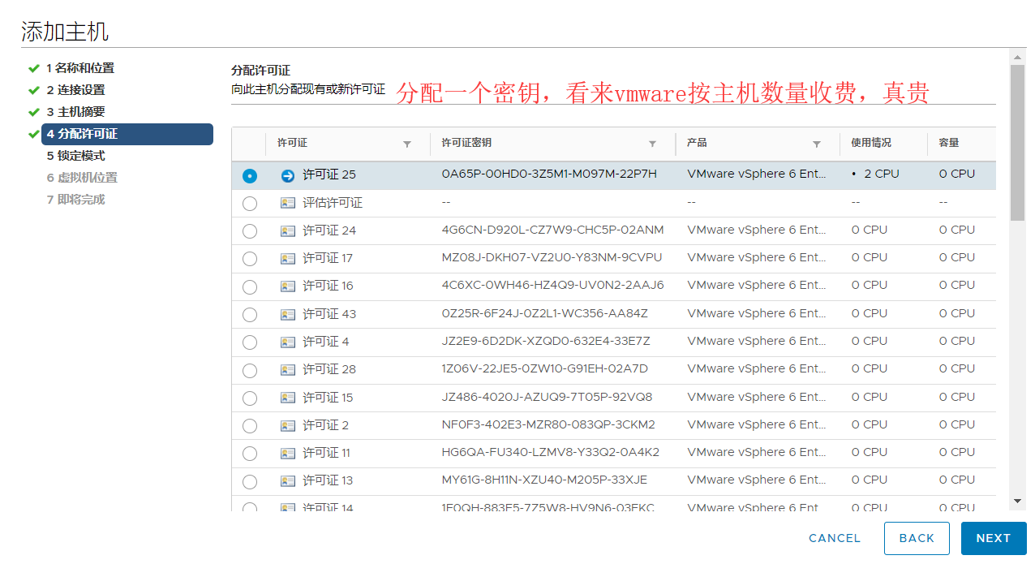Screen dimensions: 1035x564
Task: Click the NEXT button
Action: [x=994, y=538]
